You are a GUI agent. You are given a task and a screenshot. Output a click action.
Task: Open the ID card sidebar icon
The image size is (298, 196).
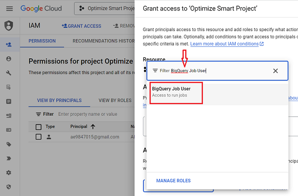pos(9,130)
